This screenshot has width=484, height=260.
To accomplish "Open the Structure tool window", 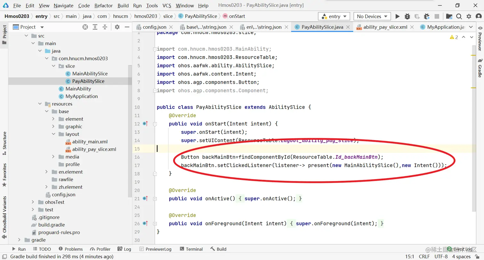I will point(4,143).
